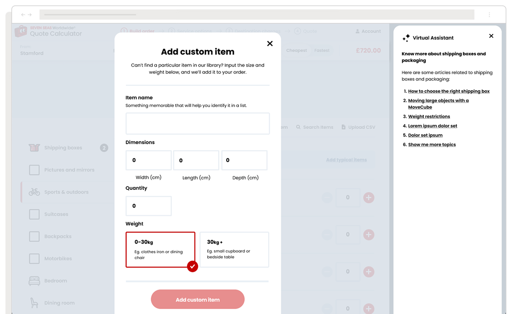
Task: Select the Pictures and mirrors category
Action: tap(34, 170)
